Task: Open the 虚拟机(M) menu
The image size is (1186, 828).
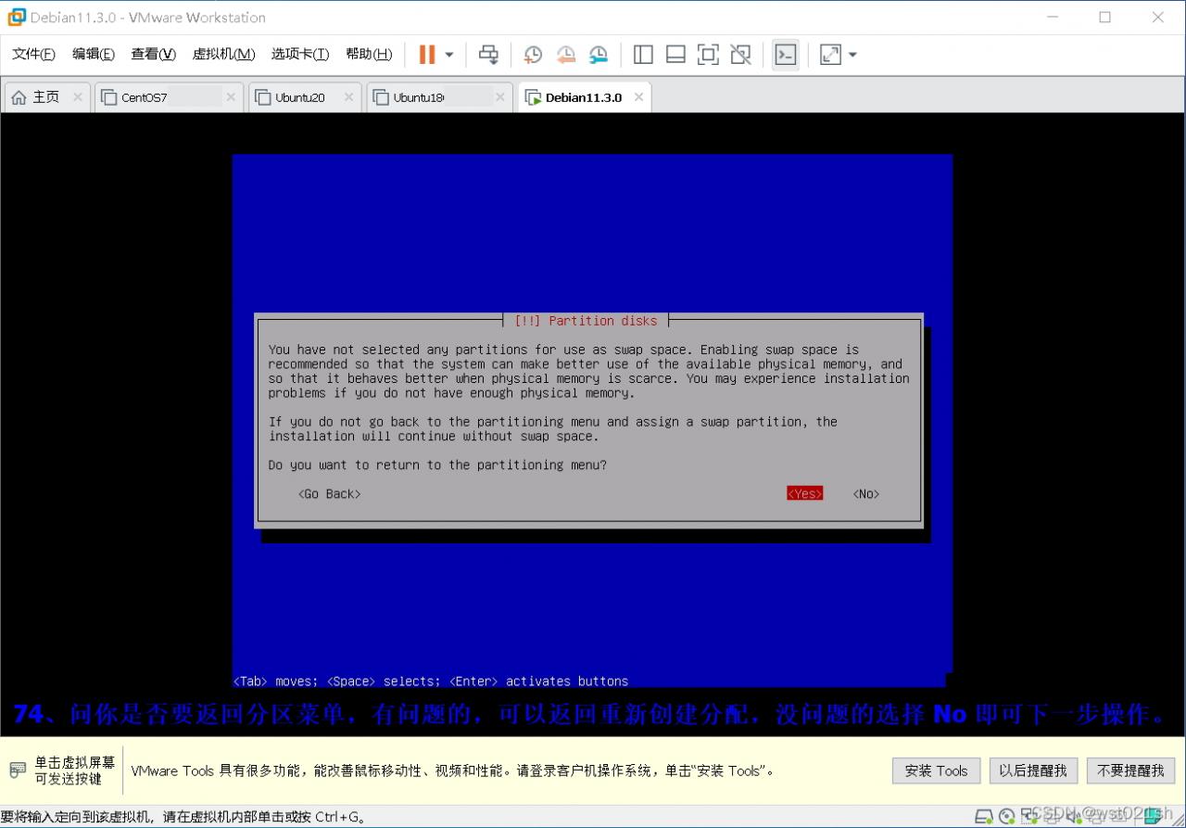Action: [x=223, y=54]
